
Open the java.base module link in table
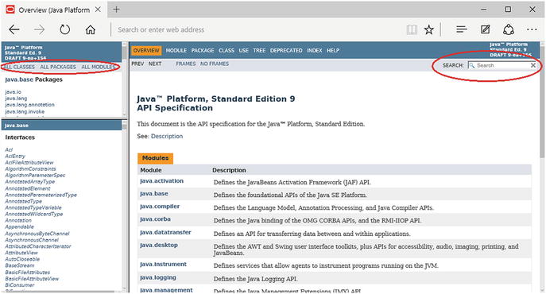coord(154,194)
